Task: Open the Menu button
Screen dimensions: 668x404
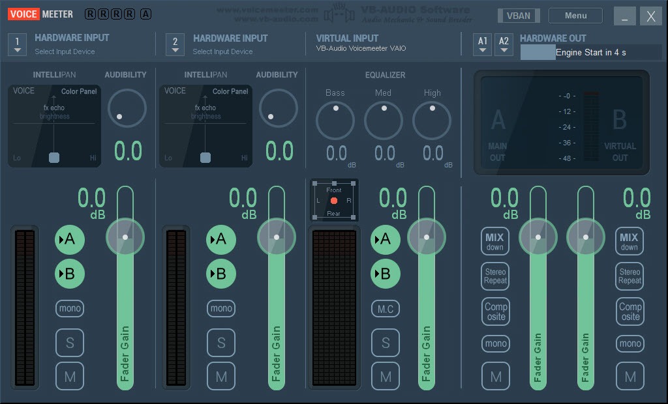Action: (x=575, y=16)
